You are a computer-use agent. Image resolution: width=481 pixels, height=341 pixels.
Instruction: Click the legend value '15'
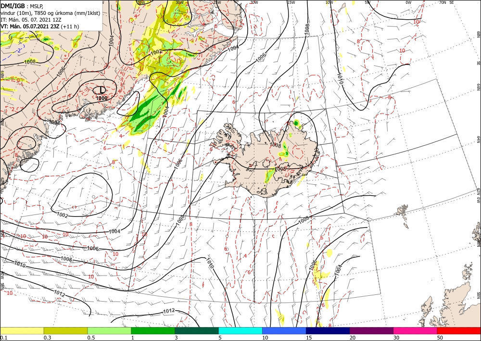point(309,338)
